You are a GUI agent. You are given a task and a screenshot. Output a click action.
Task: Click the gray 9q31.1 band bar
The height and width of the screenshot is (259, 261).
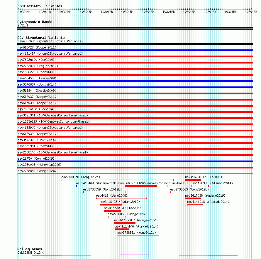pos(135,29)
